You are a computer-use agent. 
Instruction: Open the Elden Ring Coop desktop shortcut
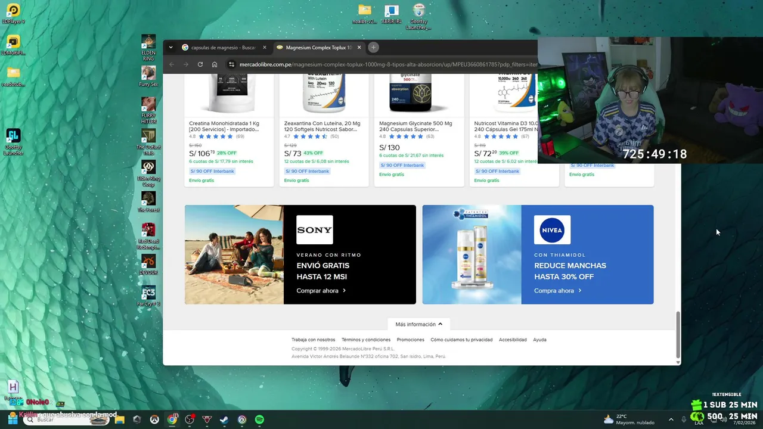point(148,173)
